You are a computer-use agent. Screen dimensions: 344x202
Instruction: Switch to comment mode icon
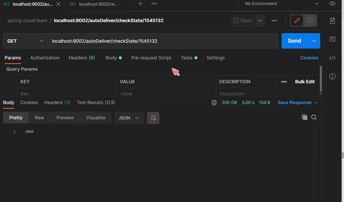tap(310, 21)
